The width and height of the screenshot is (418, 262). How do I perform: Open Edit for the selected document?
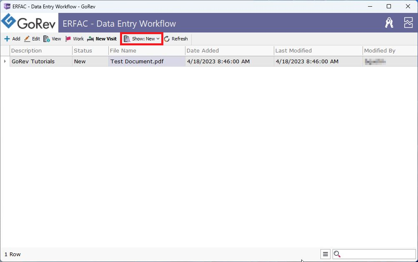(32, 39)
